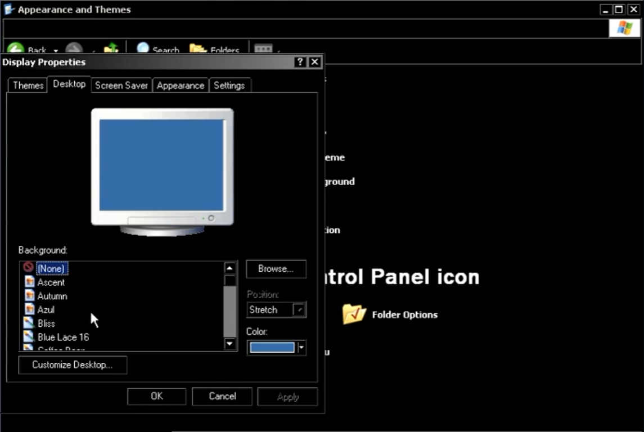Click the Forward arrow icon in toolbar
644x432 pixels.
click(x=74, y=48)
